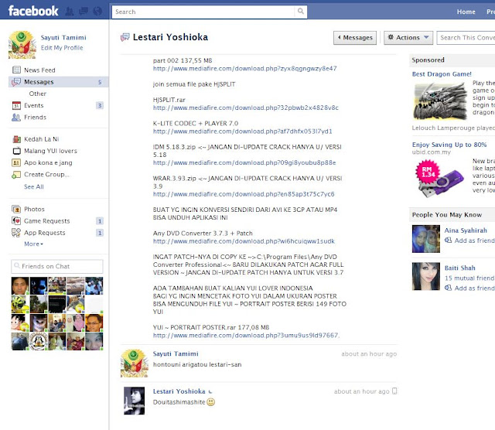Click Sayuti Tamimi sender name in conversation
Screen dimensions: 495x430
coord(176,353)
